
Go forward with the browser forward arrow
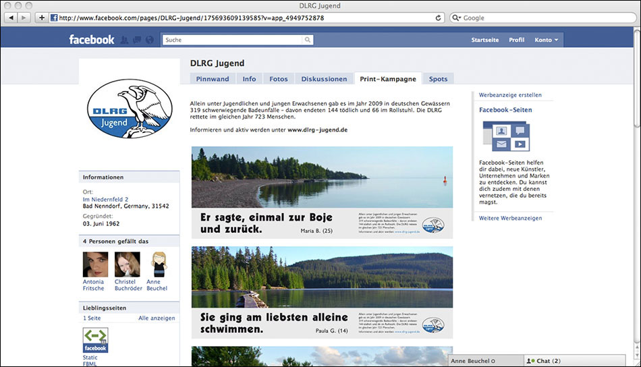click(24, 18)
